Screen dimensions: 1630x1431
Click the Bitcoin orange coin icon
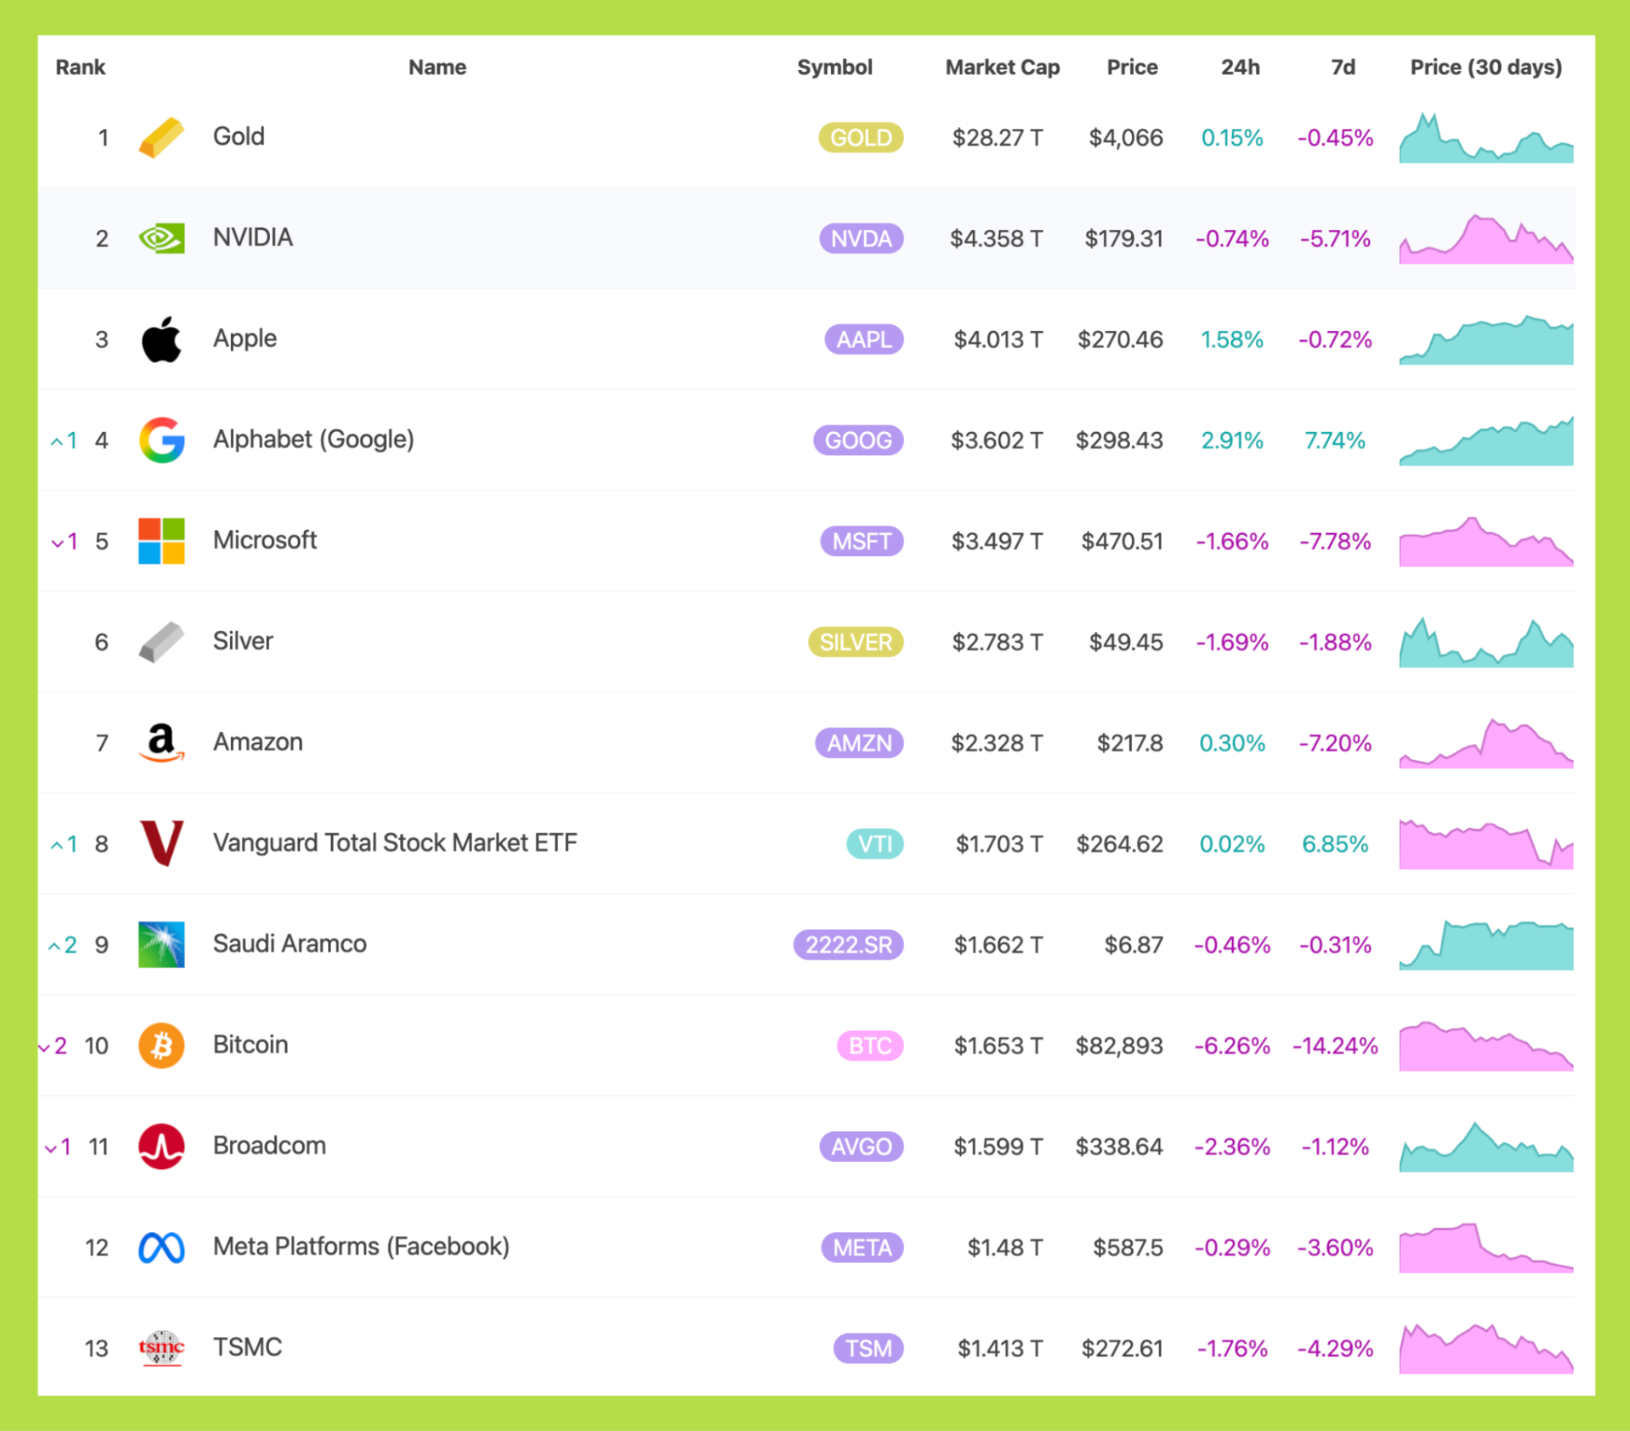(161, 1045)
